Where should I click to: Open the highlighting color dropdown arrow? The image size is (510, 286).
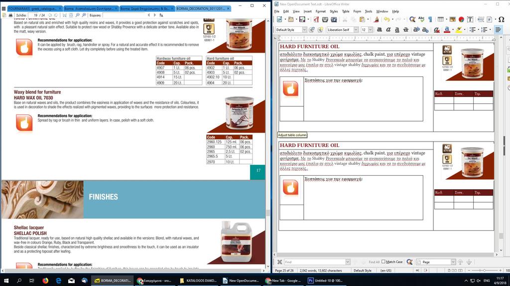[464, 30]
